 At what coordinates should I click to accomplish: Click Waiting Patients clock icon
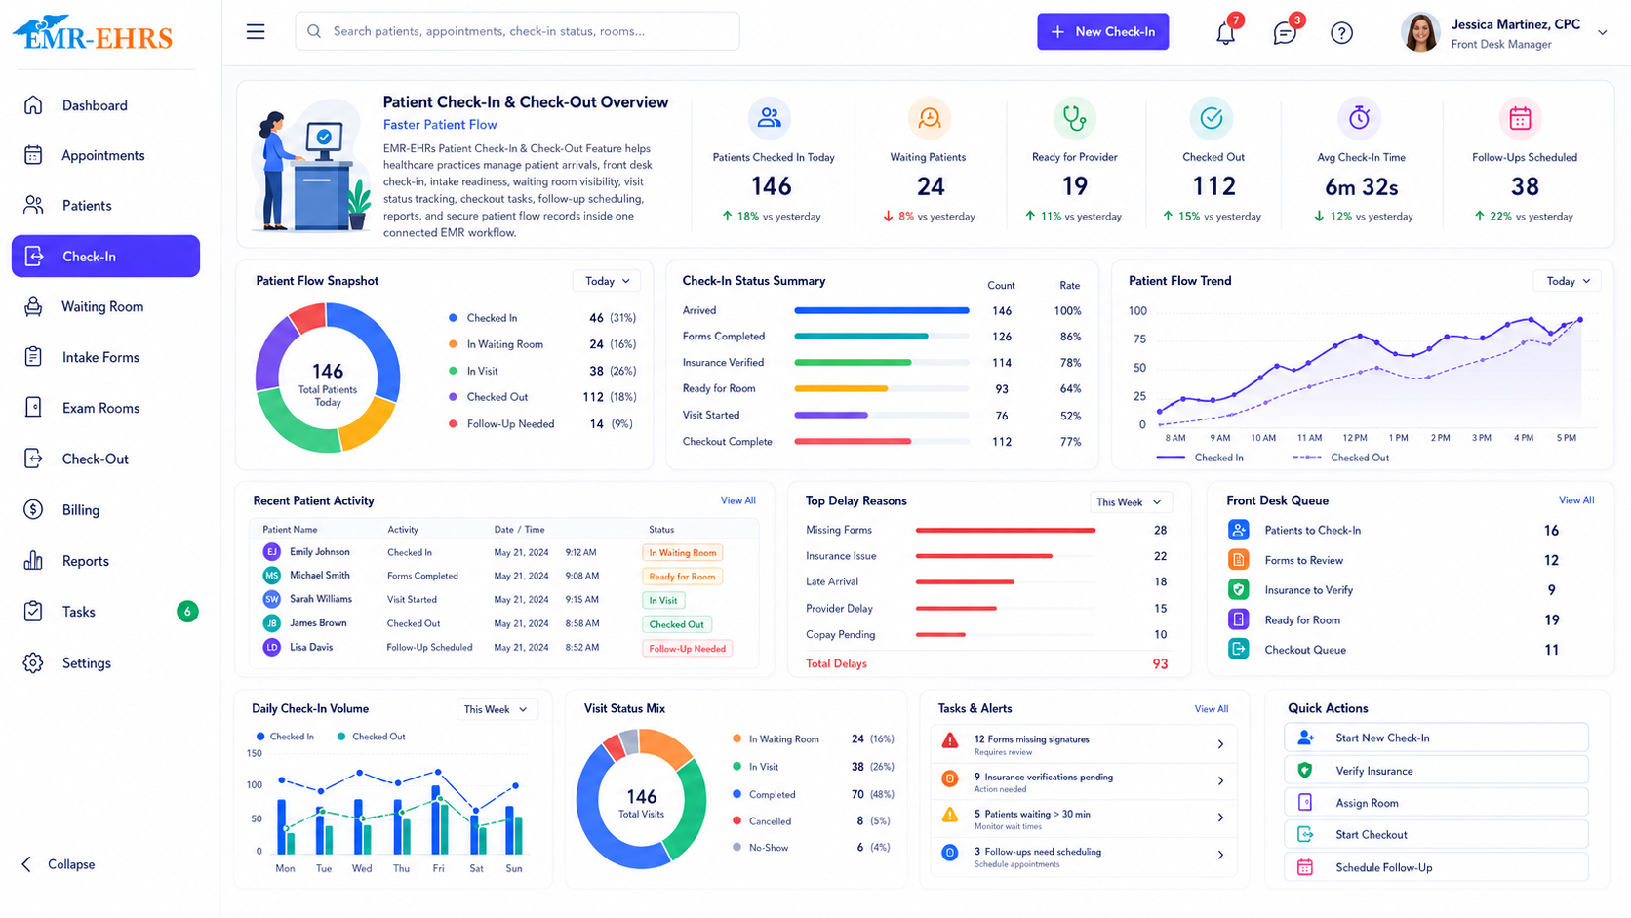929,118
